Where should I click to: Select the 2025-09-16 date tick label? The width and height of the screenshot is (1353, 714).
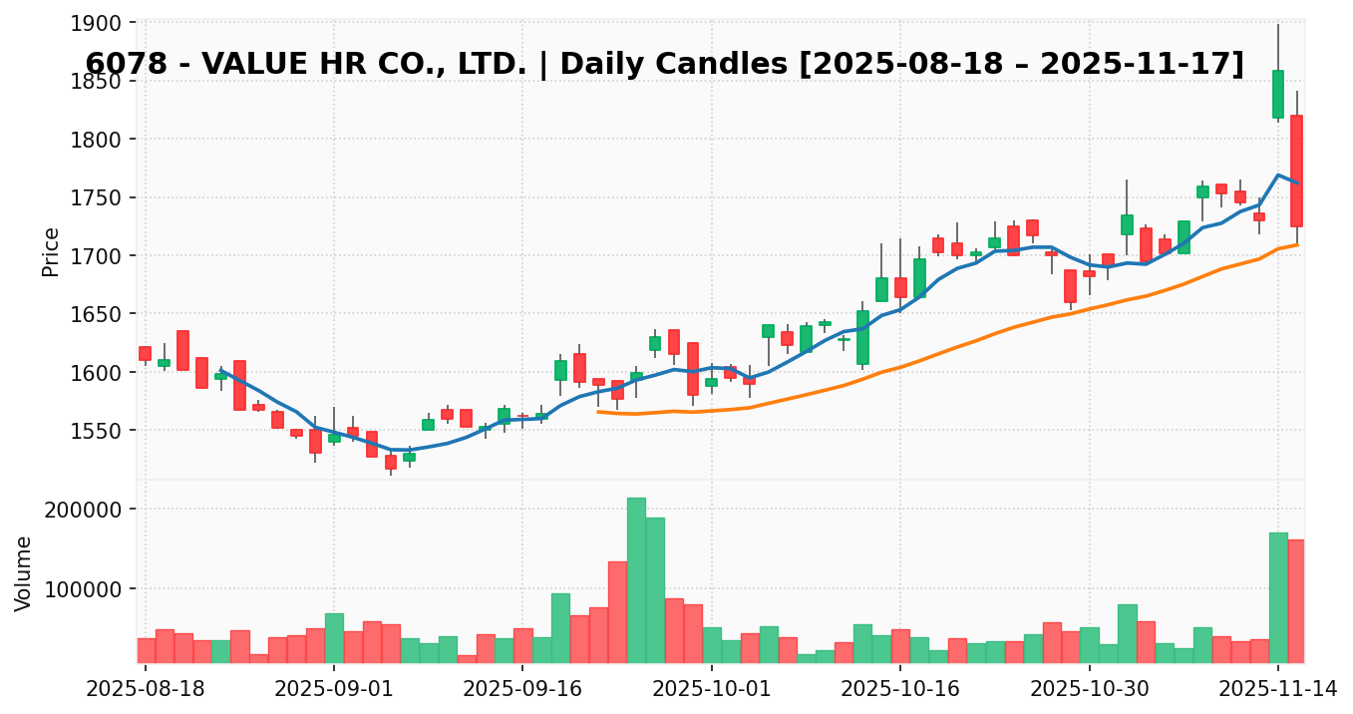(522, 688)
